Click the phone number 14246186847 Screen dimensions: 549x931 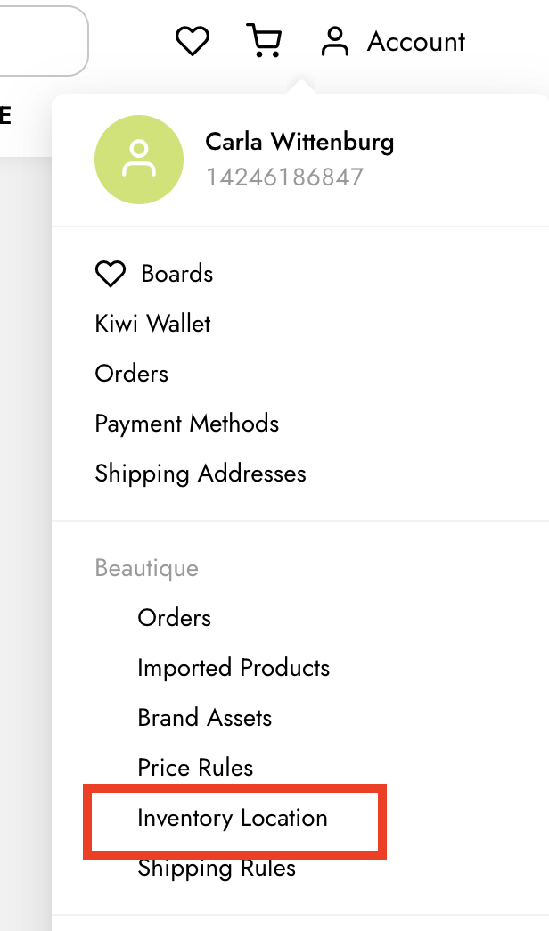[x=283, y=177]
